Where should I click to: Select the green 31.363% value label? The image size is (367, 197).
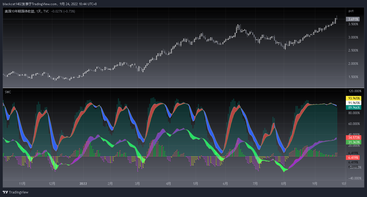pos(354,142)
